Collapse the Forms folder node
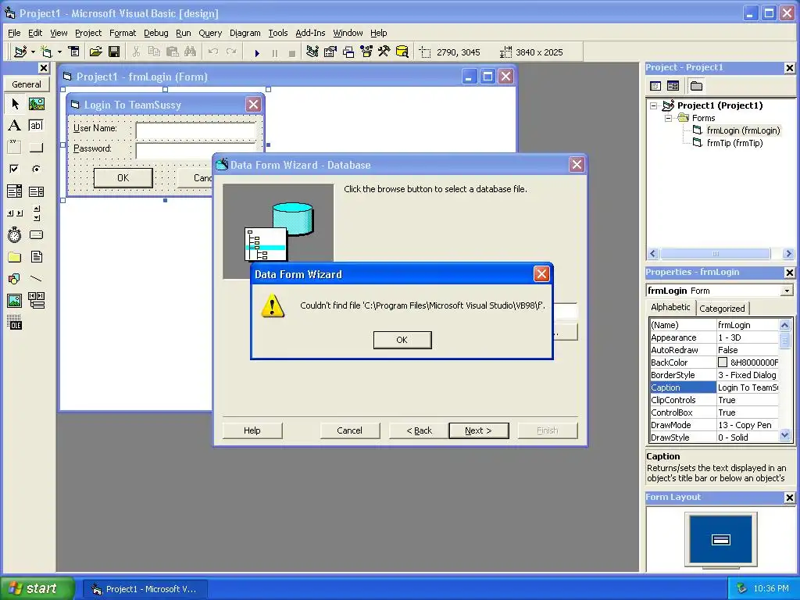The width and height of the screenshot is (800, 600). click(x=668, y=119)
